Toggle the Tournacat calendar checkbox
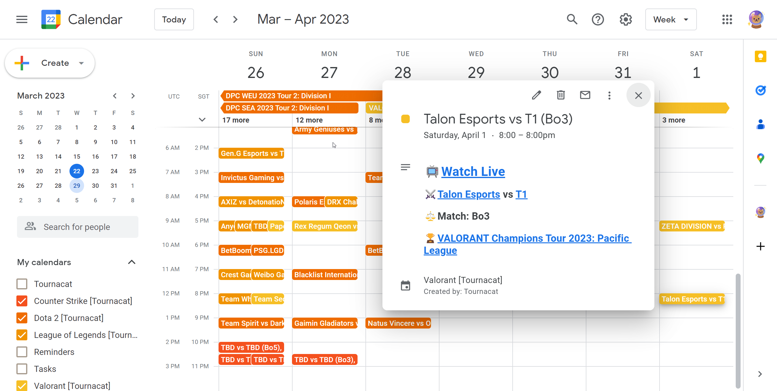The height and width of the screenshot is (391, 777). click(x=22, y=284)
